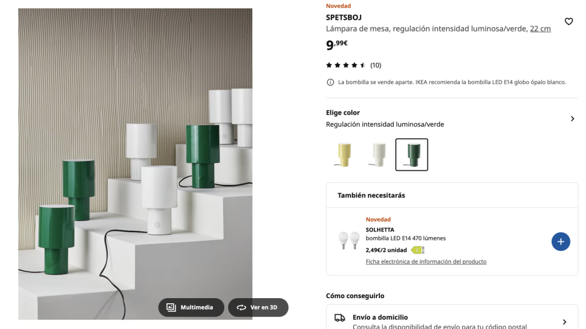Click the SOLHETTA product name
The image size is (586, 329).
tap(380, 230)
